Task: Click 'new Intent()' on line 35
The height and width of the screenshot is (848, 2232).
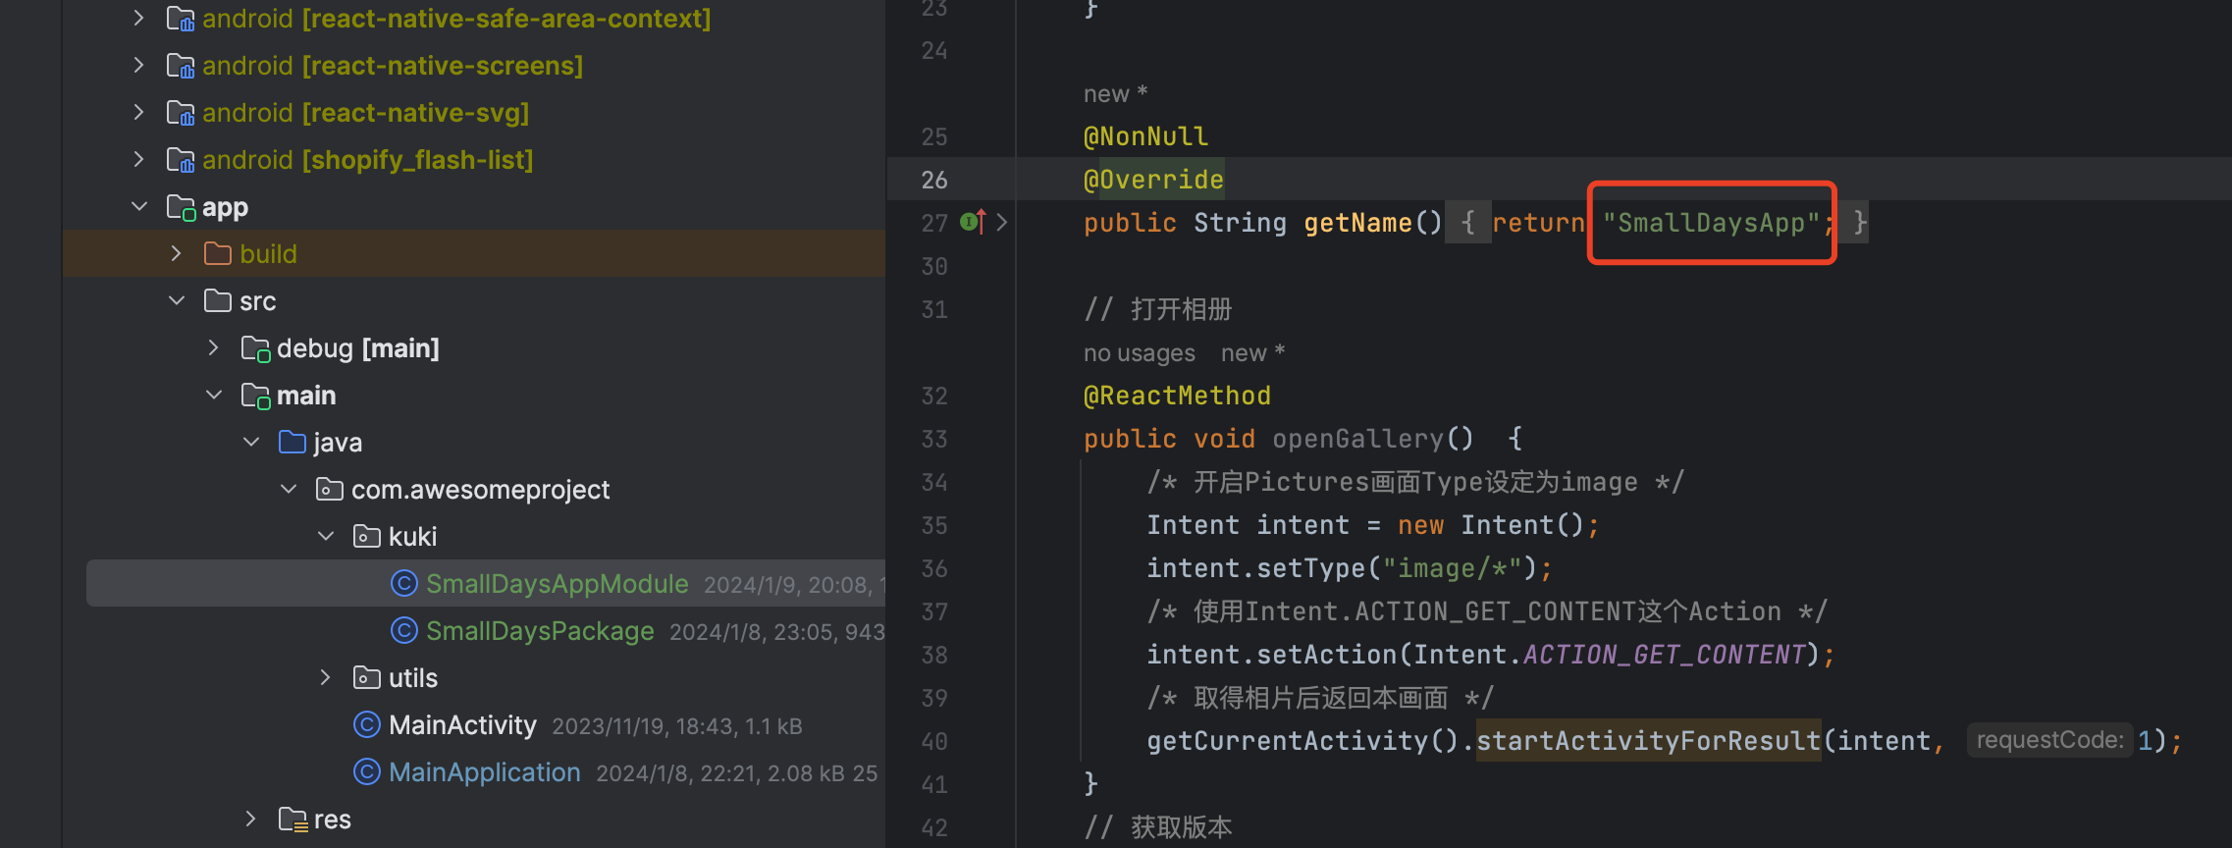Action: tap(1492, 525)
